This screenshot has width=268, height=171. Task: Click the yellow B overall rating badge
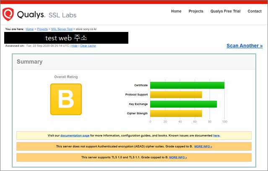66,99
